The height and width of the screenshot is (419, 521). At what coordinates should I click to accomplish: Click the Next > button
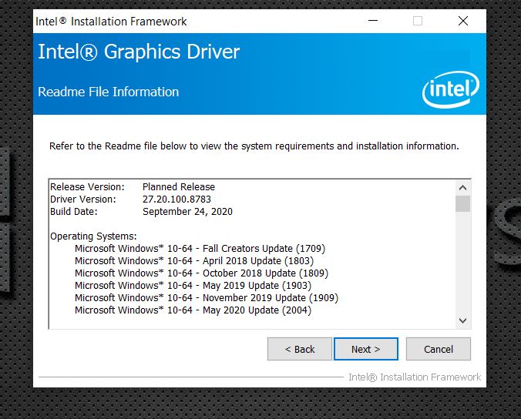pyautogui.click(x=366, y=349)
